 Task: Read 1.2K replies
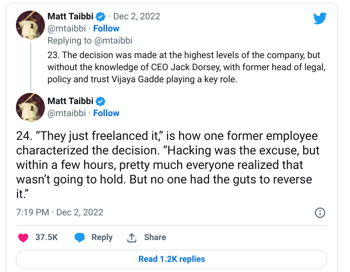pyautogui.click(x=171, y=259)
